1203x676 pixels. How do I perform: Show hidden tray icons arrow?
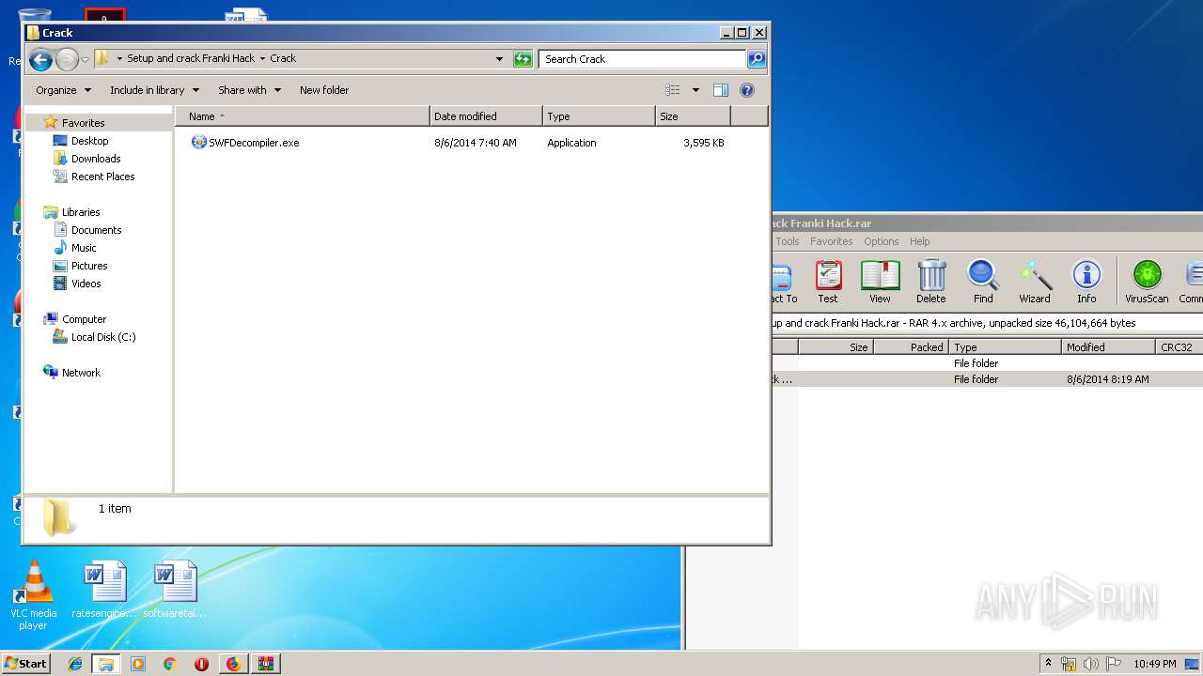(x=1048, y=663)
